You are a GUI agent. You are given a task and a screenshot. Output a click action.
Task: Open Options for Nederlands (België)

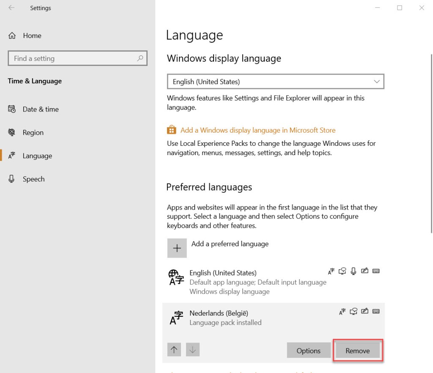coord(308,351)
